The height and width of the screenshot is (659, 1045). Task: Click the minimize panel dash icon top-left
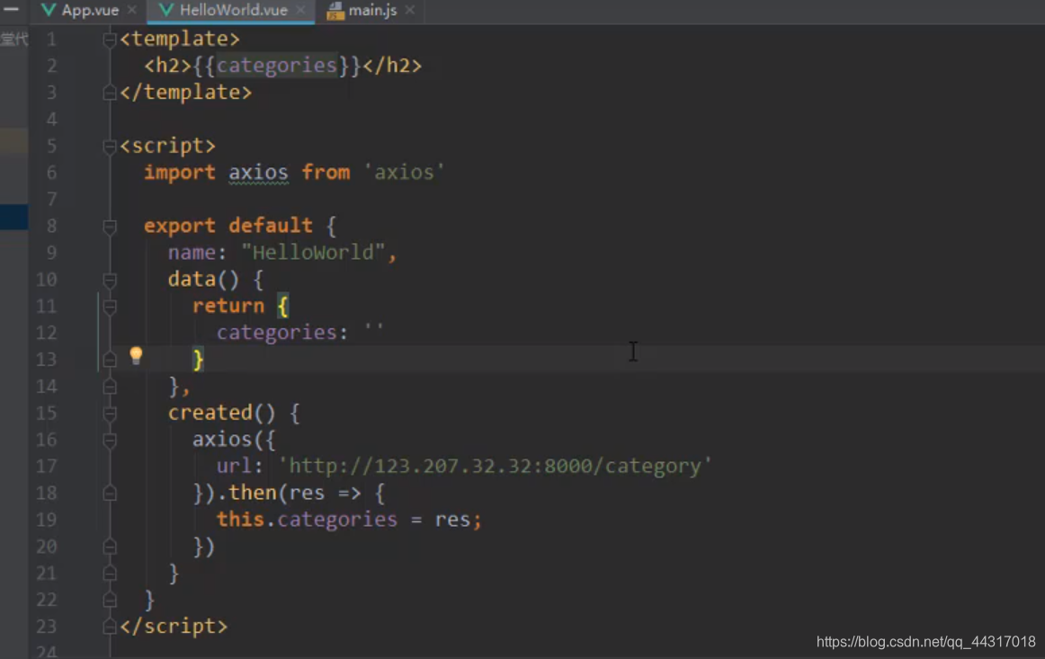[x=11, y=9]
